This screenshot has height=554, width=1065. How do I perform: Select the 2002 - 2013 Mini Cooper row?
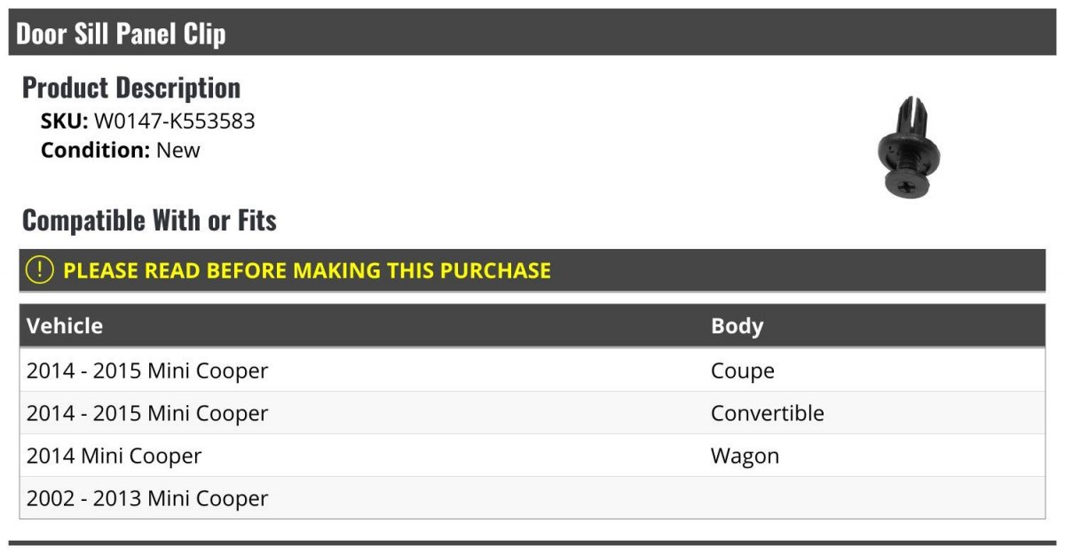coord(147,498)
